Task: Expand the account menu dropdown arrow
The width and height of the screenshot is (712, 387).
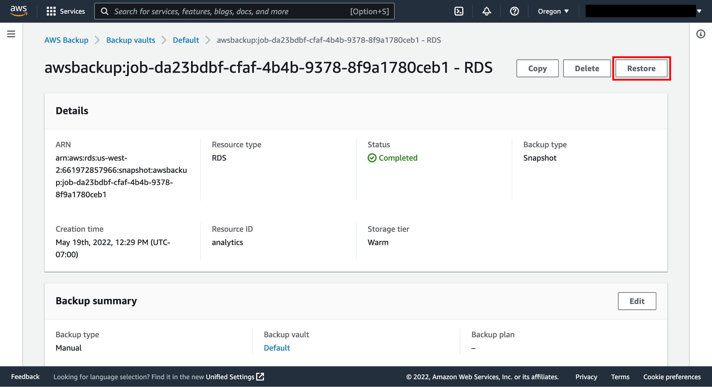Action: click(x=699, y=11)
